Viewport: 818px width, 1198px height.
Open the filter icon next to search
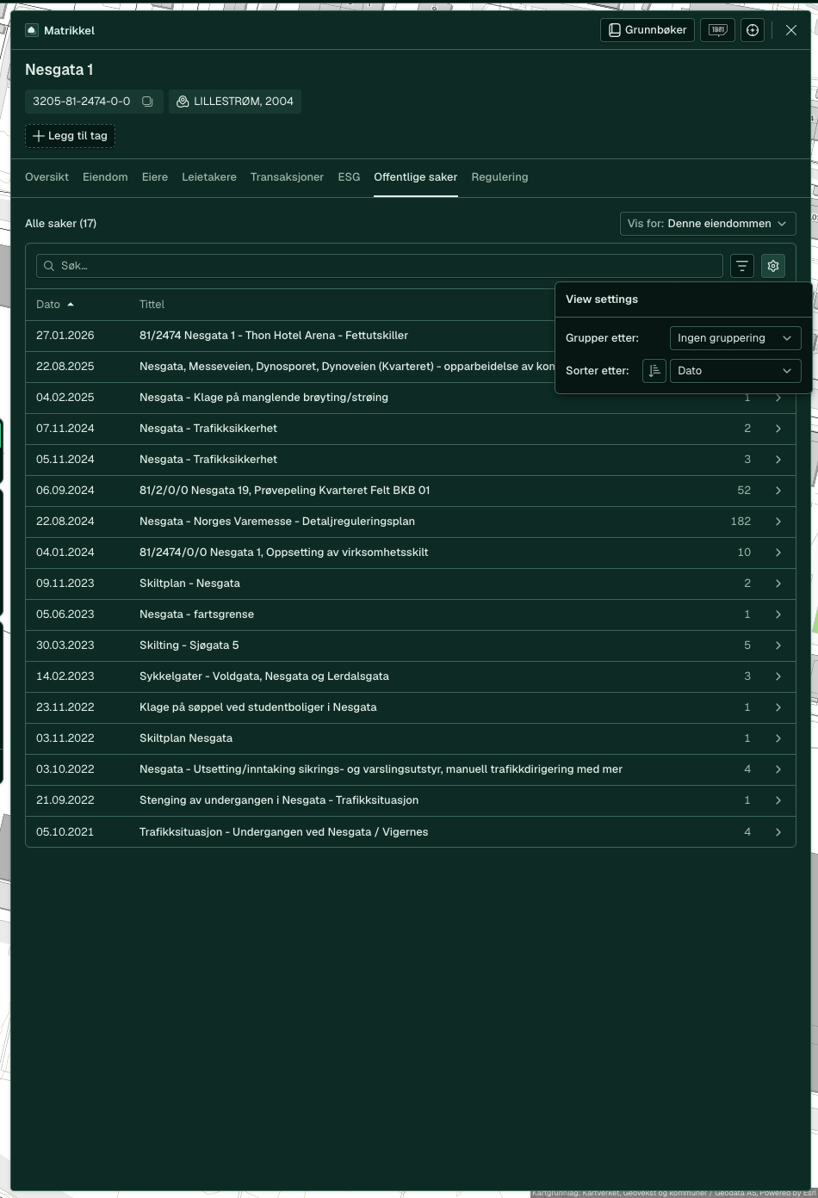coord(741,266)
